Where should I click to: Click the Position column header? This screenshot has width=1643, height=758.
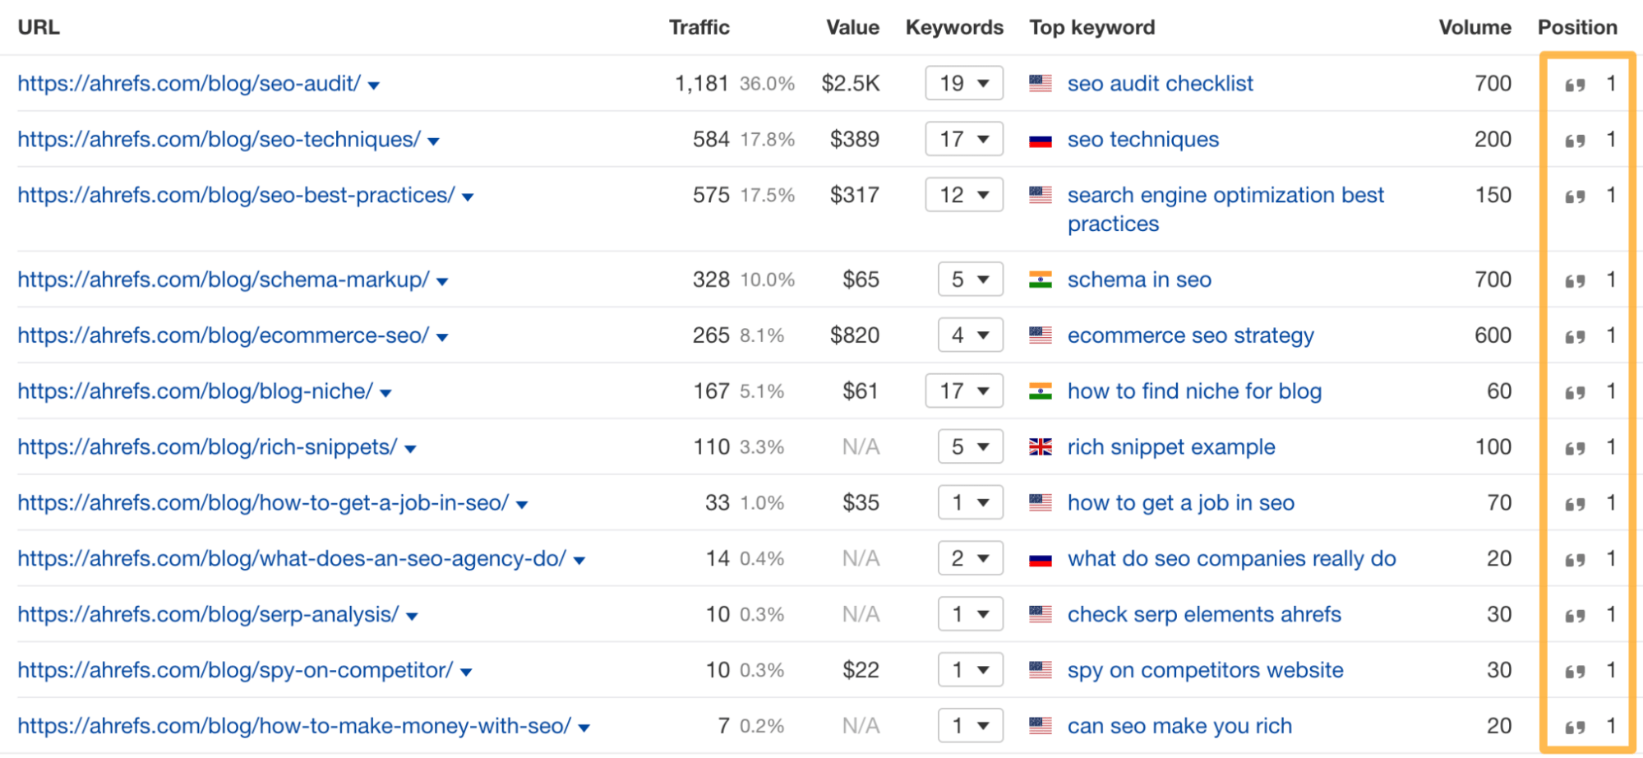pos(1577,26)
